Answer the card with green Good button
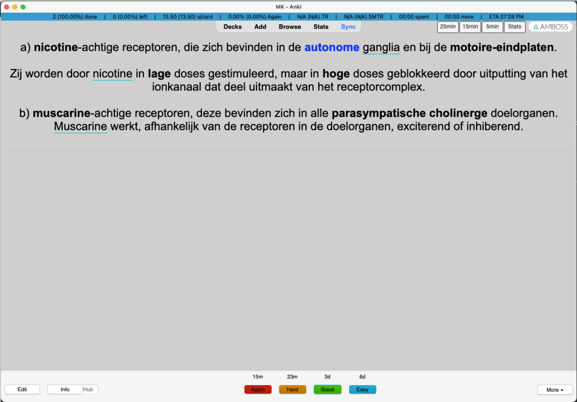Image resolution: width=577 pixels, height=402 pixels. click(327, 390)
